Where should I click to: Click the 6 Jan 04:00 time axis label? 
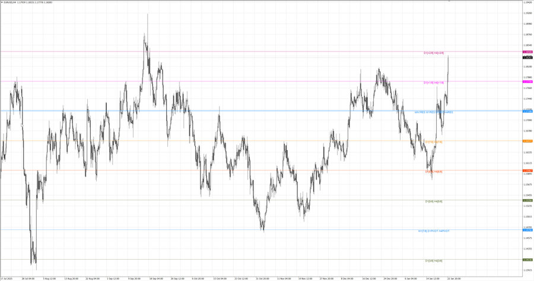411,279
